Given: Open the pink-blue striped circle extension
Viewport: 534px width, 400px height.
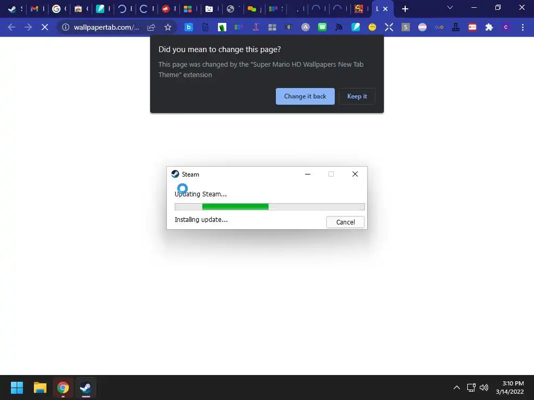Looking at the screenshot, I should click(422, 27).
